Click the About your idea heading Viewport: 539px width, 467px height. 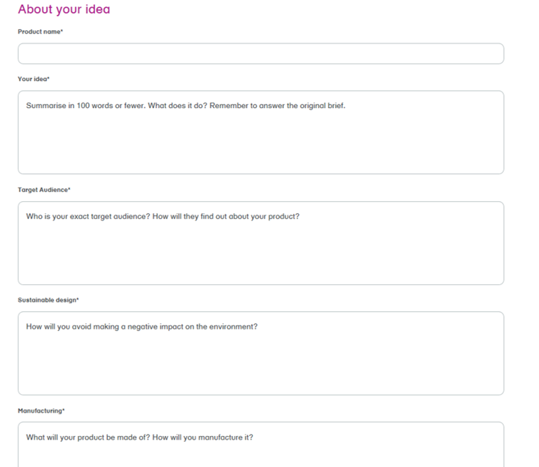[x=63, y=9]
